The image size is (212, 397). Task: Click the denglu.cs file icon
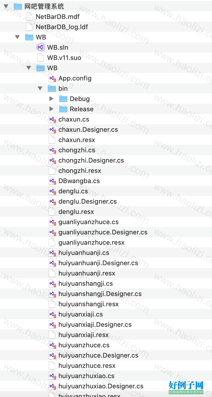click(52, 191)
